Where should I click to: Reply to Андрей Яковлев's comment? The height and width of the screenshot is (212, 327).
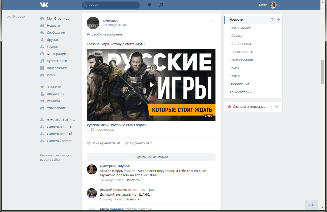(132, 199)
